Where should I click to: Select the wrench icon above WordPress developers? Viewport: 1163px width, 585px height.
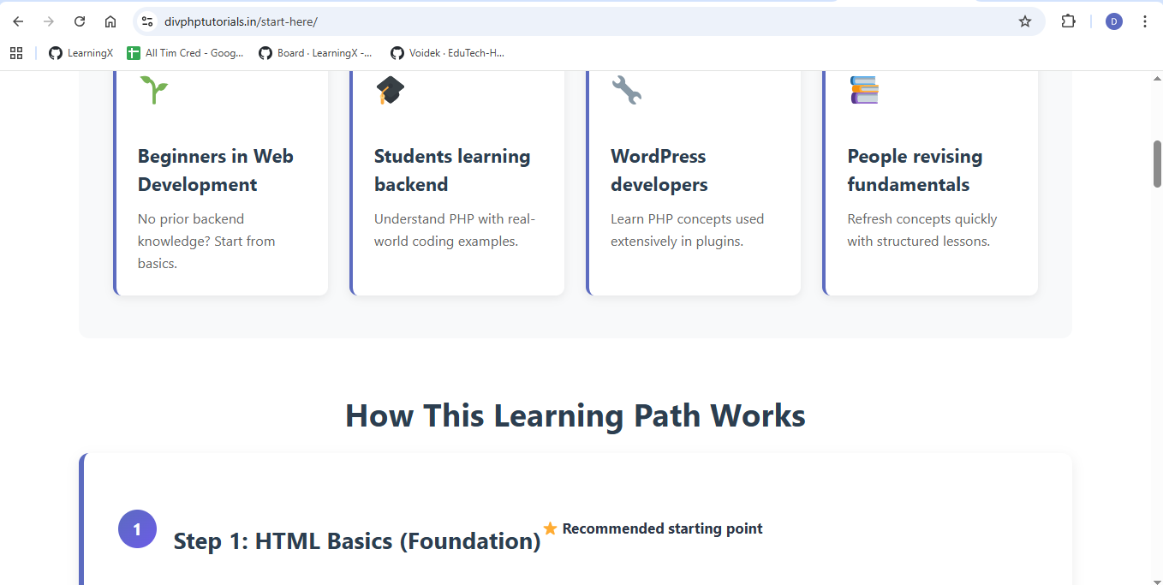tap(626, 89)
